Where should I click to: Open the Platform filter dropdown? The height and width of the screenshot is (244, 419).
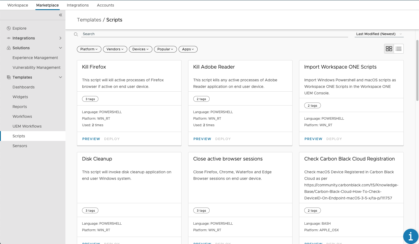89,49
